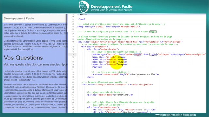Viewport: 209px width, 117px height.
Task: Click the 'Voici vos questions les plus courantes' subtitle
Action: tap(35, 64)
